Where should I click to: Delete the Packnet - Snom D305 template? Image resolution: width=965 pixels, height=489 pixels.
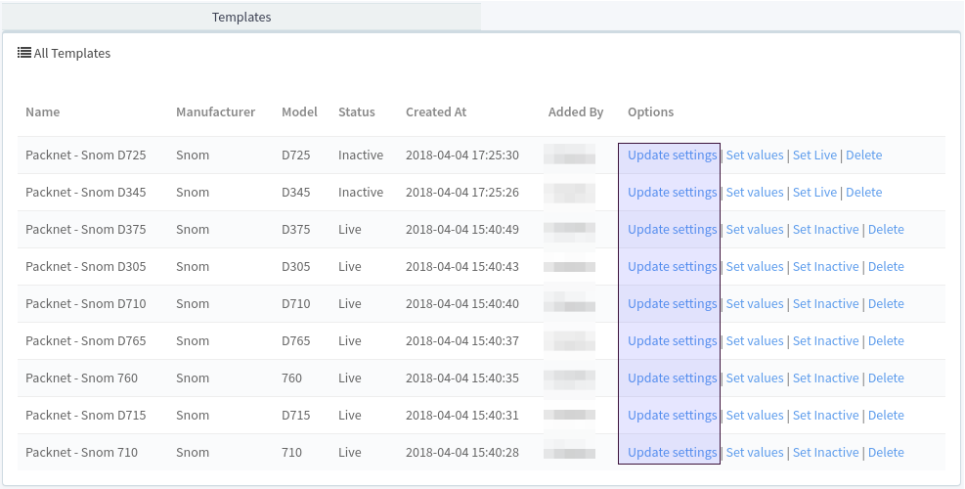tap(886, 267)
